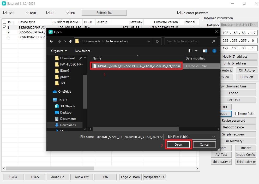Uncheck the DVR checkbox
Screen dimensions: 259x184
(5, 13)
